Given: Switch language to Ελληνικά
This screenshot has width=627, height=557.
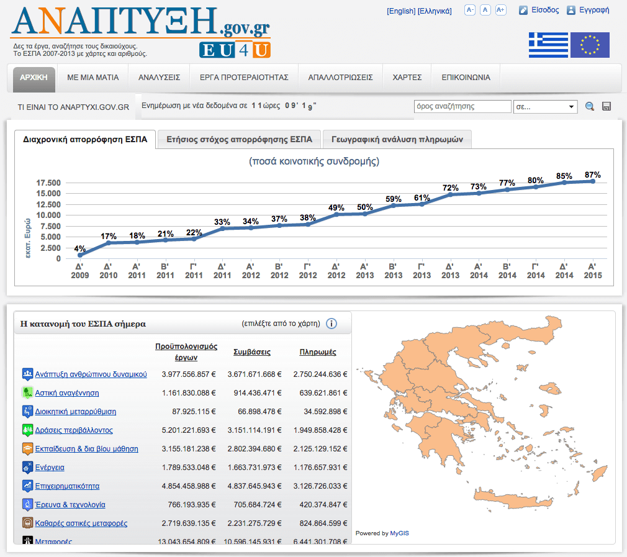Looking at the screenshot, I should pos(435,11).
